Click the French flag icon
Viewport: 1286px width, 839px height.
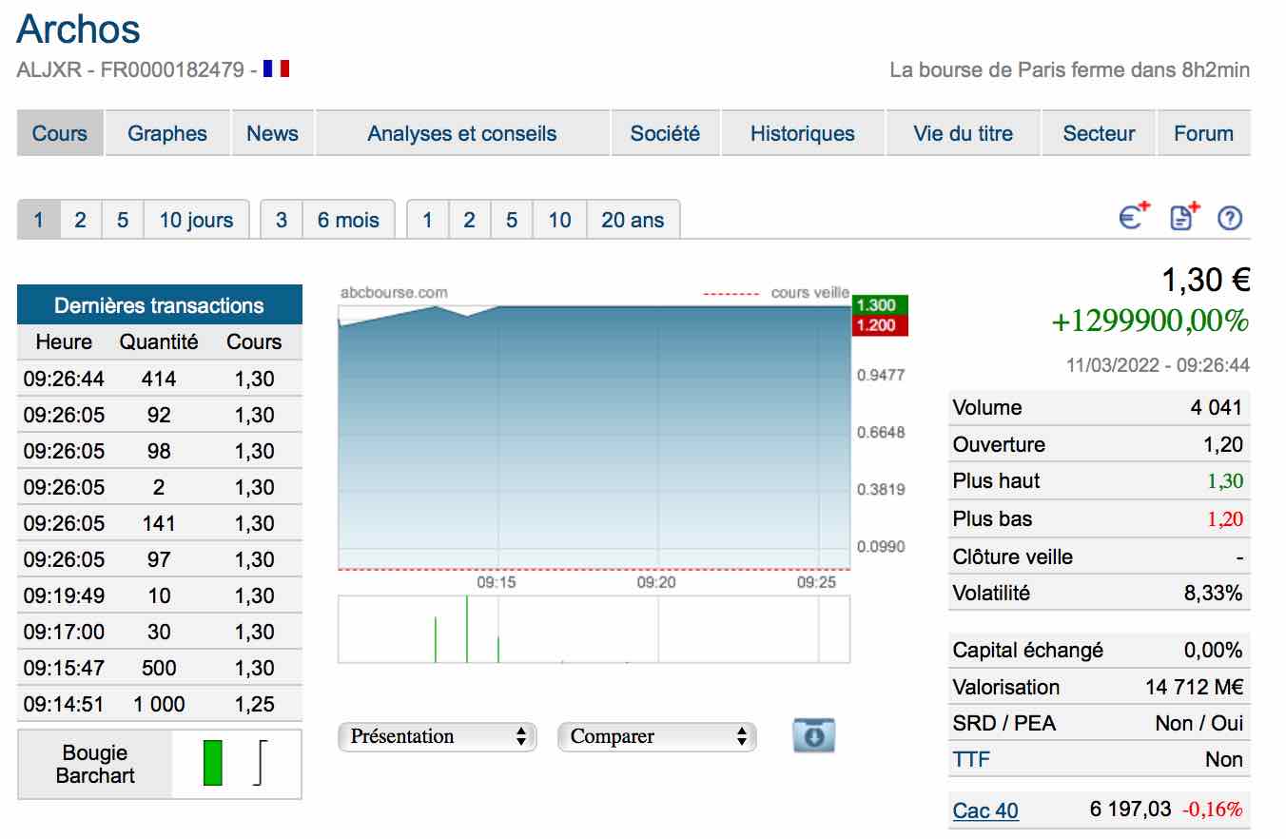point(276,68)
